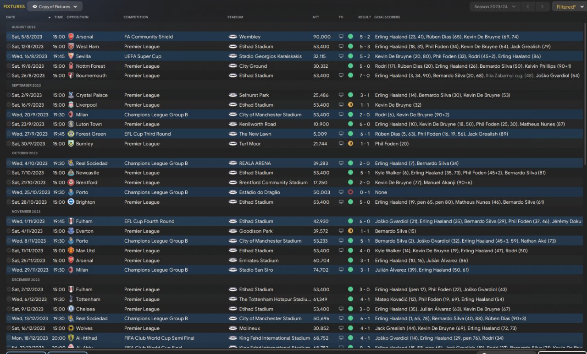Go to the previous season with left arrow
This screenshot has width=587, height=354.
click(527, 6)
